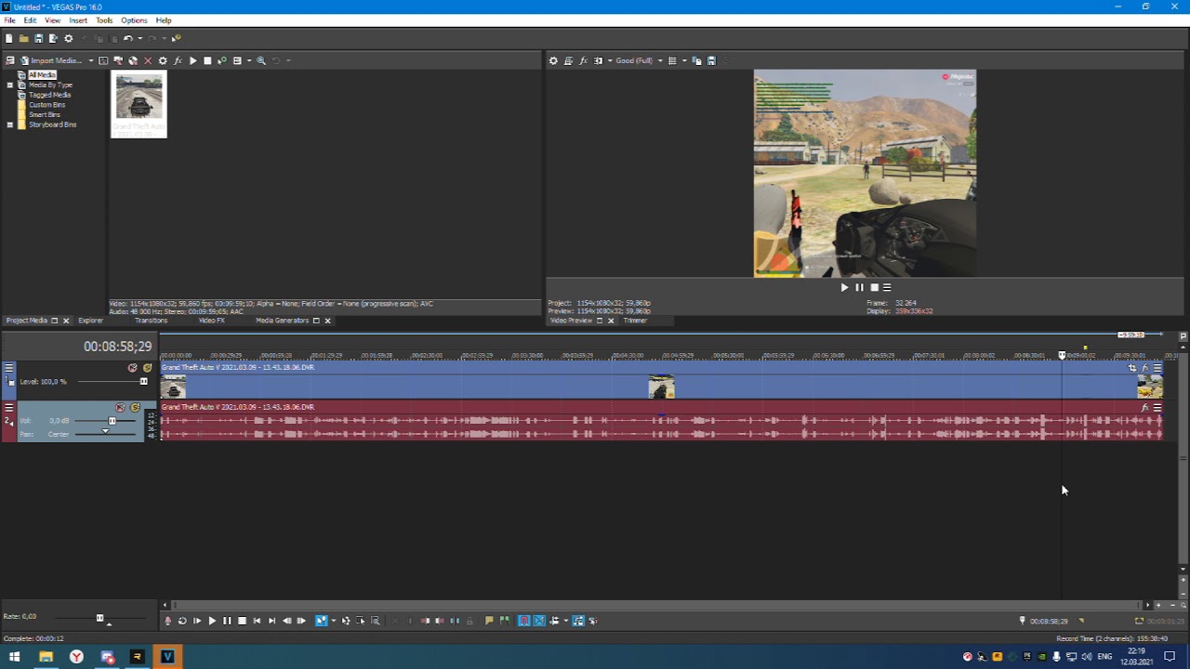Open the media search magnifier icon

261,60
